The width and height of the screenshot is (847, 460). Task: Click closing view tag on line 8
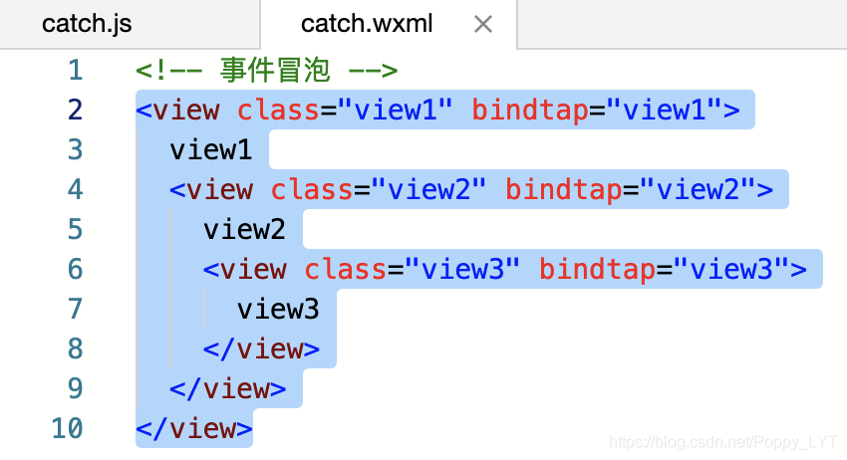point(261,349)
